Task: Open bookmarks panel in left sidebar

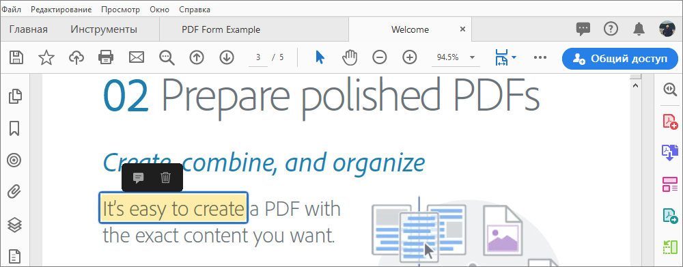Action: [14, 128]
